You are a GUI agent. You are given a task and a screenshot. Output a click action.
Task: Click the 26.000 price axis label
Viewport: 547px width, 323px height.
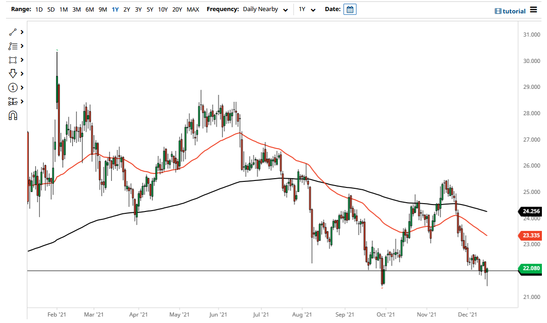(x=531, y=166)
